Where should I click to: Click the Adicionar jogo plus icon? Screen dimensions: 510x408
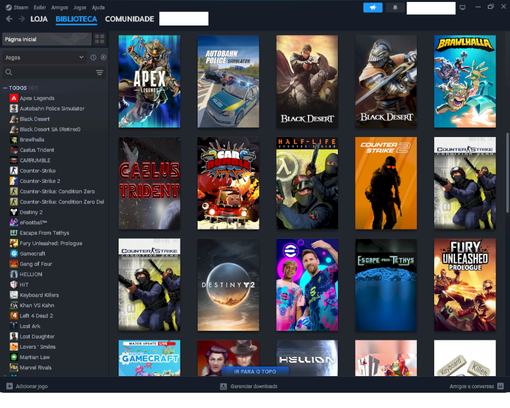(x=10, y=386)
